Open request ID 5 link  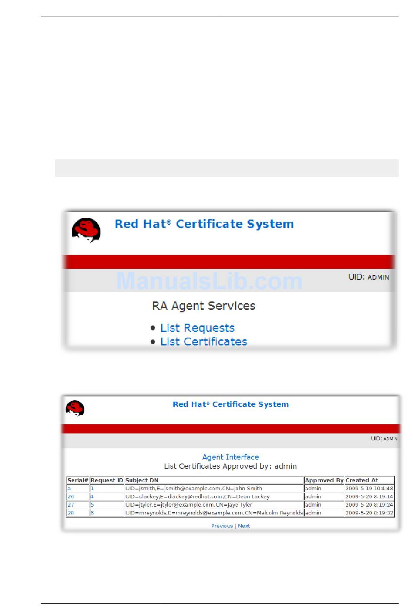pos(92,505)
